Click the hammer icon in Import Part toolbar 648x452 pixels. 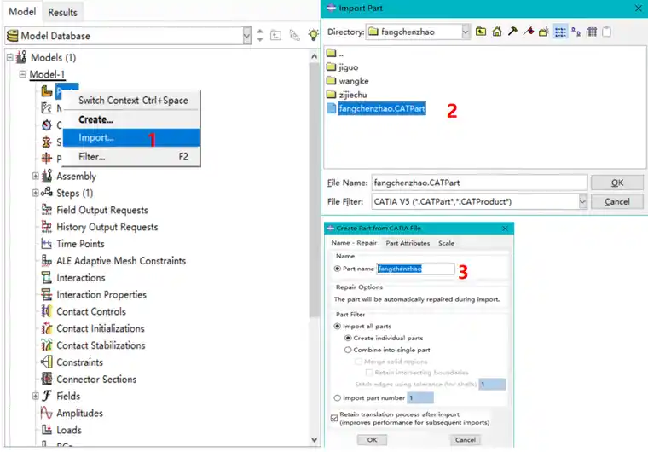coord(512,32)
